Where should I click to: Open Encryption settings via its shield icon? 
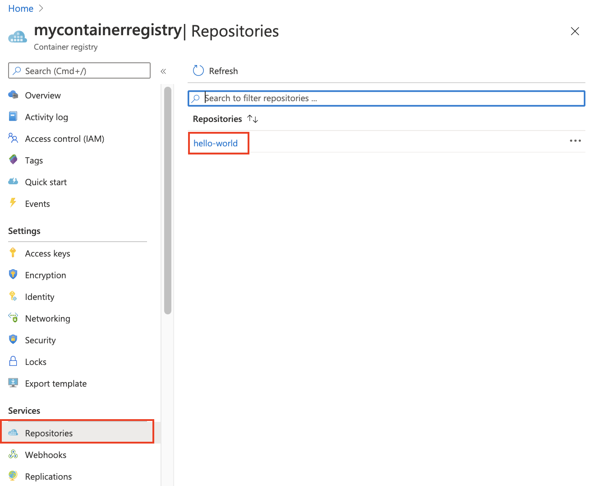13,275
